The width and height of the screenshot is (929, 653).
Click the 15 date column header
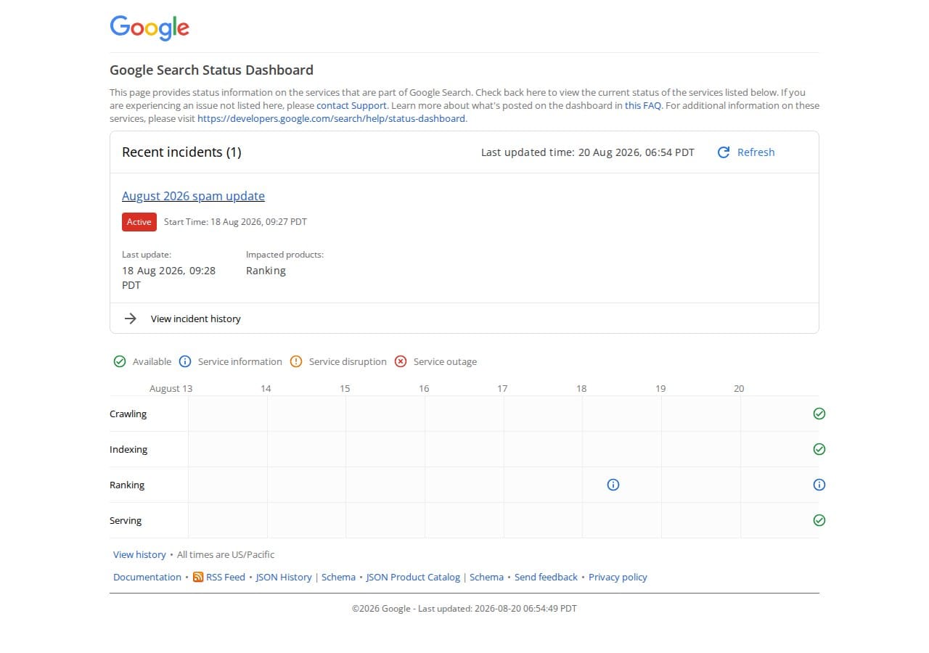(x=345, y=388)
